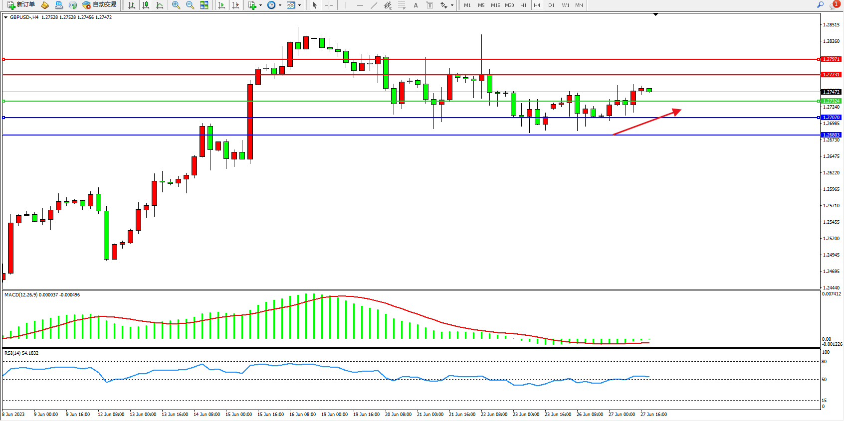Switch chart to candlestick mode
This screenshot has height=421, width=844.
pyautogui.click(x=146, y=5)
